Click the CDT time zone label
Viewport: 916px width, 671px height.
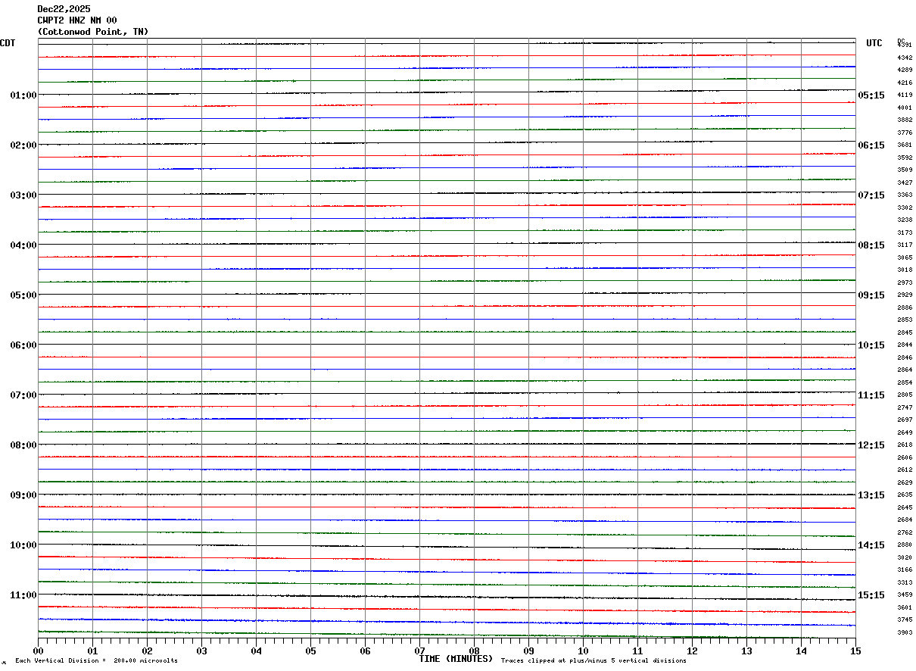tap(8, 43)
